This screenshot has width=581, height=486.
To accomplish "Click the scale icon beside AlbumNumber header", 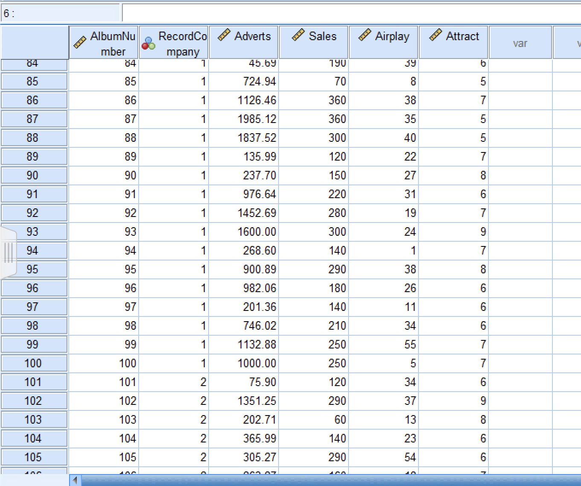I will (x=80, y=42).
